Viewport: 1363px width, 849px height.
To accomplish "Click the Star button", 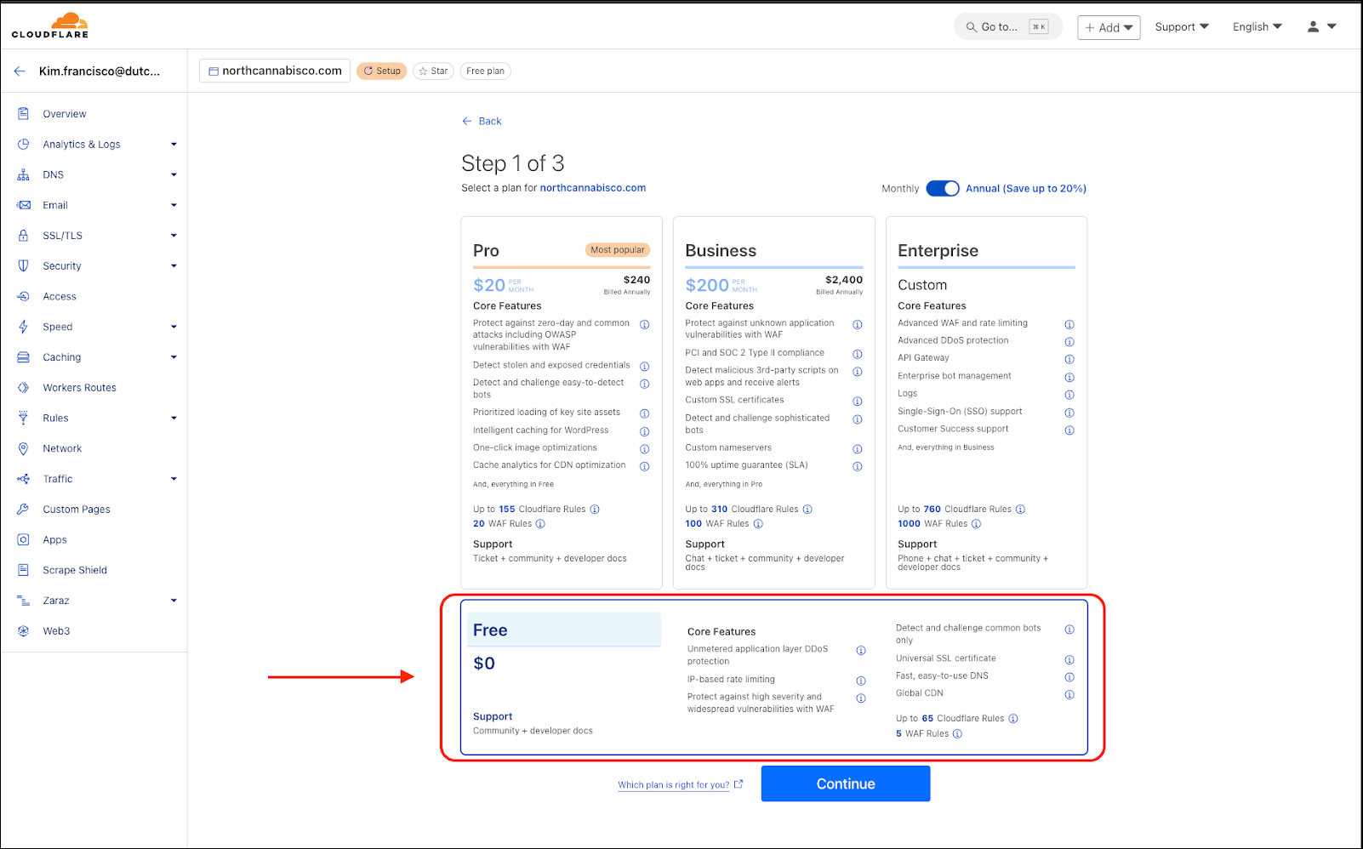I will tap(433, 71).
